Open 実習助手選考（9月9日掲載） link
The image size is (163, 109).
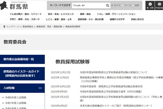pos(111,92)
